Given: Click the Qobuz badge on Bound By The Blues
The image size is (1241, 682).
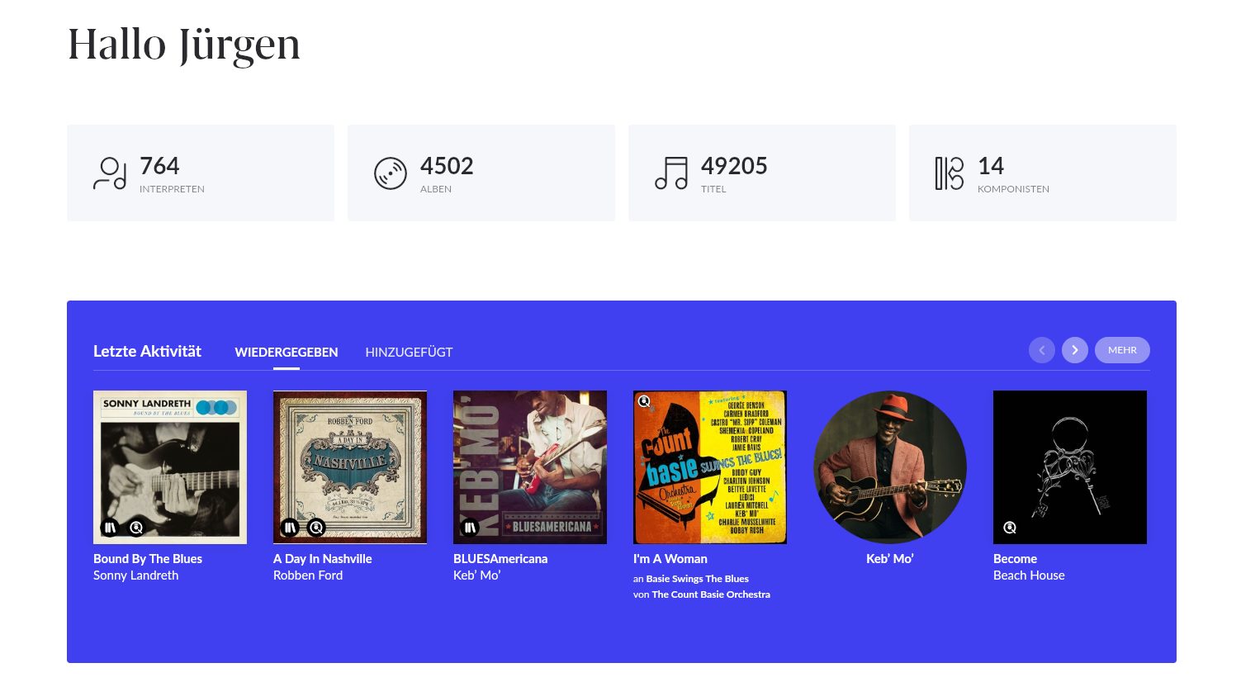Looking at the screenshot, I should click(x=136, y=528).
